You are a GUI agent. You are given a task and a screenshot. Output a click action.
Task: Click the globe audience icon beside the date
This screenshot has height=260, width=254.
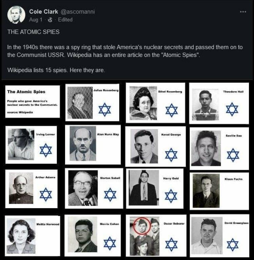pos(50,20)
